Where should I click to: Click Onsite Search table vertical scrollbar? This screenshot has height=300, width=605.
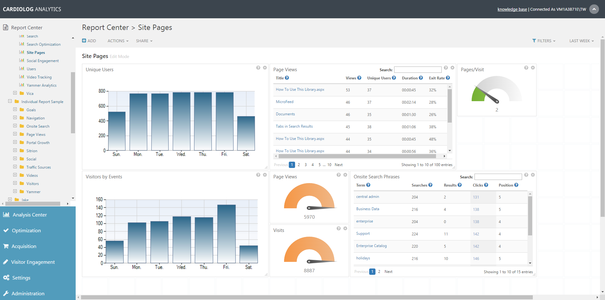pyautogui.click(x=530, y=216)
